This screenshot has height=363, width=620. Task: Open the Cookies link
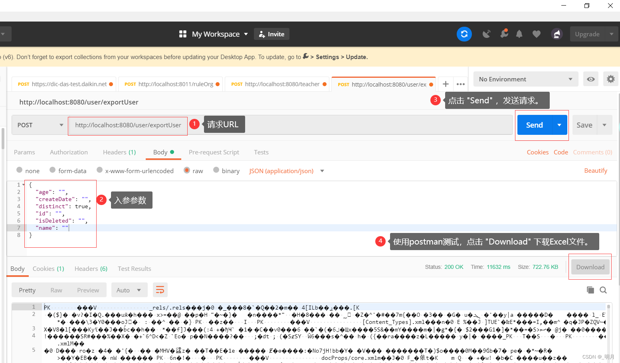click(x=538, y=152)
